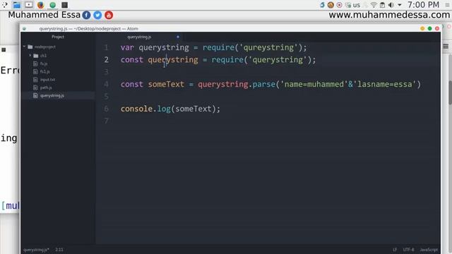Click 'parse' method name on line 4
The width and height of the screenshot is (452, 254).
point(263,84)
